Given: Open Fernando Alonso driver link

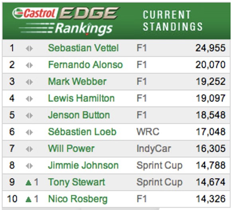Looking at the screenshot, I should click(85, 65).
